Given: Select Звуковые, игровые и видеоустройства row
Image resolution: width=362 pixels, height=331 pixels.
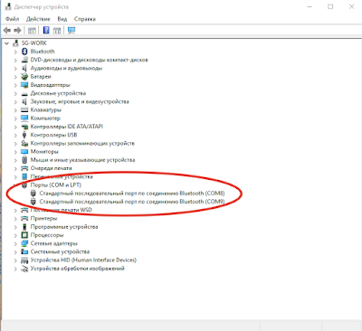Looking at the screenshot, I should click(x=80, y=101).
